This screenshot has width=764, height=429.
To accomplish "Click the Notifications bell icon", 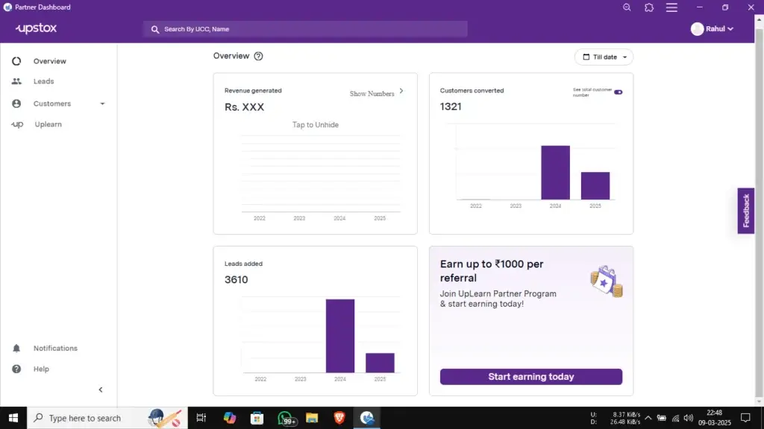I will point(16,349).
